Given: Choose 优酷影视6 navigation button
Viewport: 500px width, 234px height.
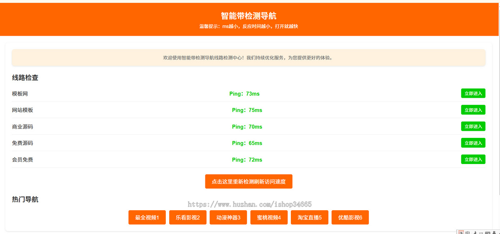Looking at the screenshot, I should (350, 217).
